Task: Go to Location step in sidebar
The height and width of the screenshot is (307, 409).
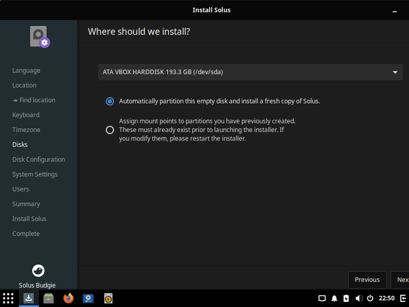Action: 24,85
